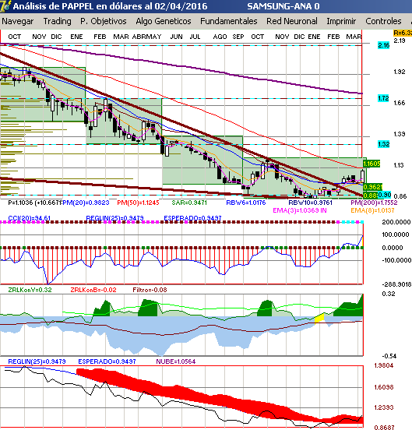Click the yellow region in the Konkorde panel
This screenshot has width=412, height=430.
pyautogui.click(x=319, y=319)
